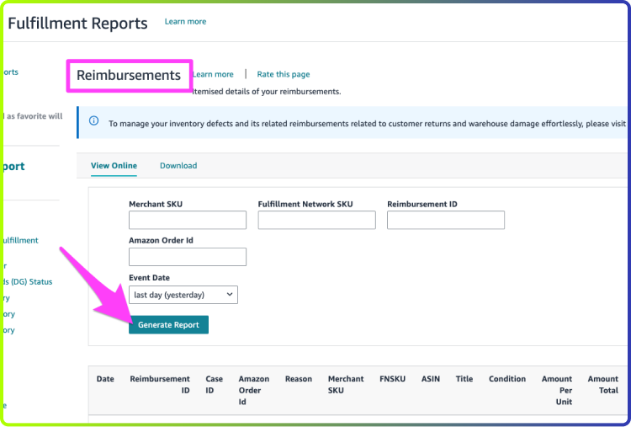631x427 pixels.
Task: Click the Fulfillment link in left sidebar
Action: [x=19, y=241]
